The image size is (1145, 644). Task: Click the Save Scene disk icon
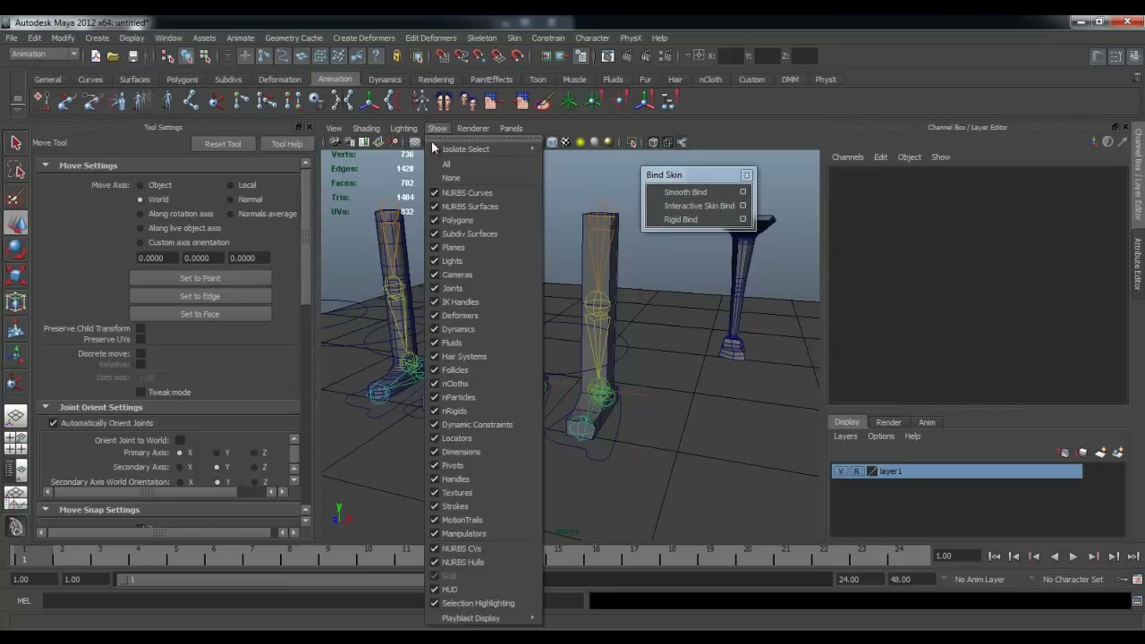click(133, 56)
